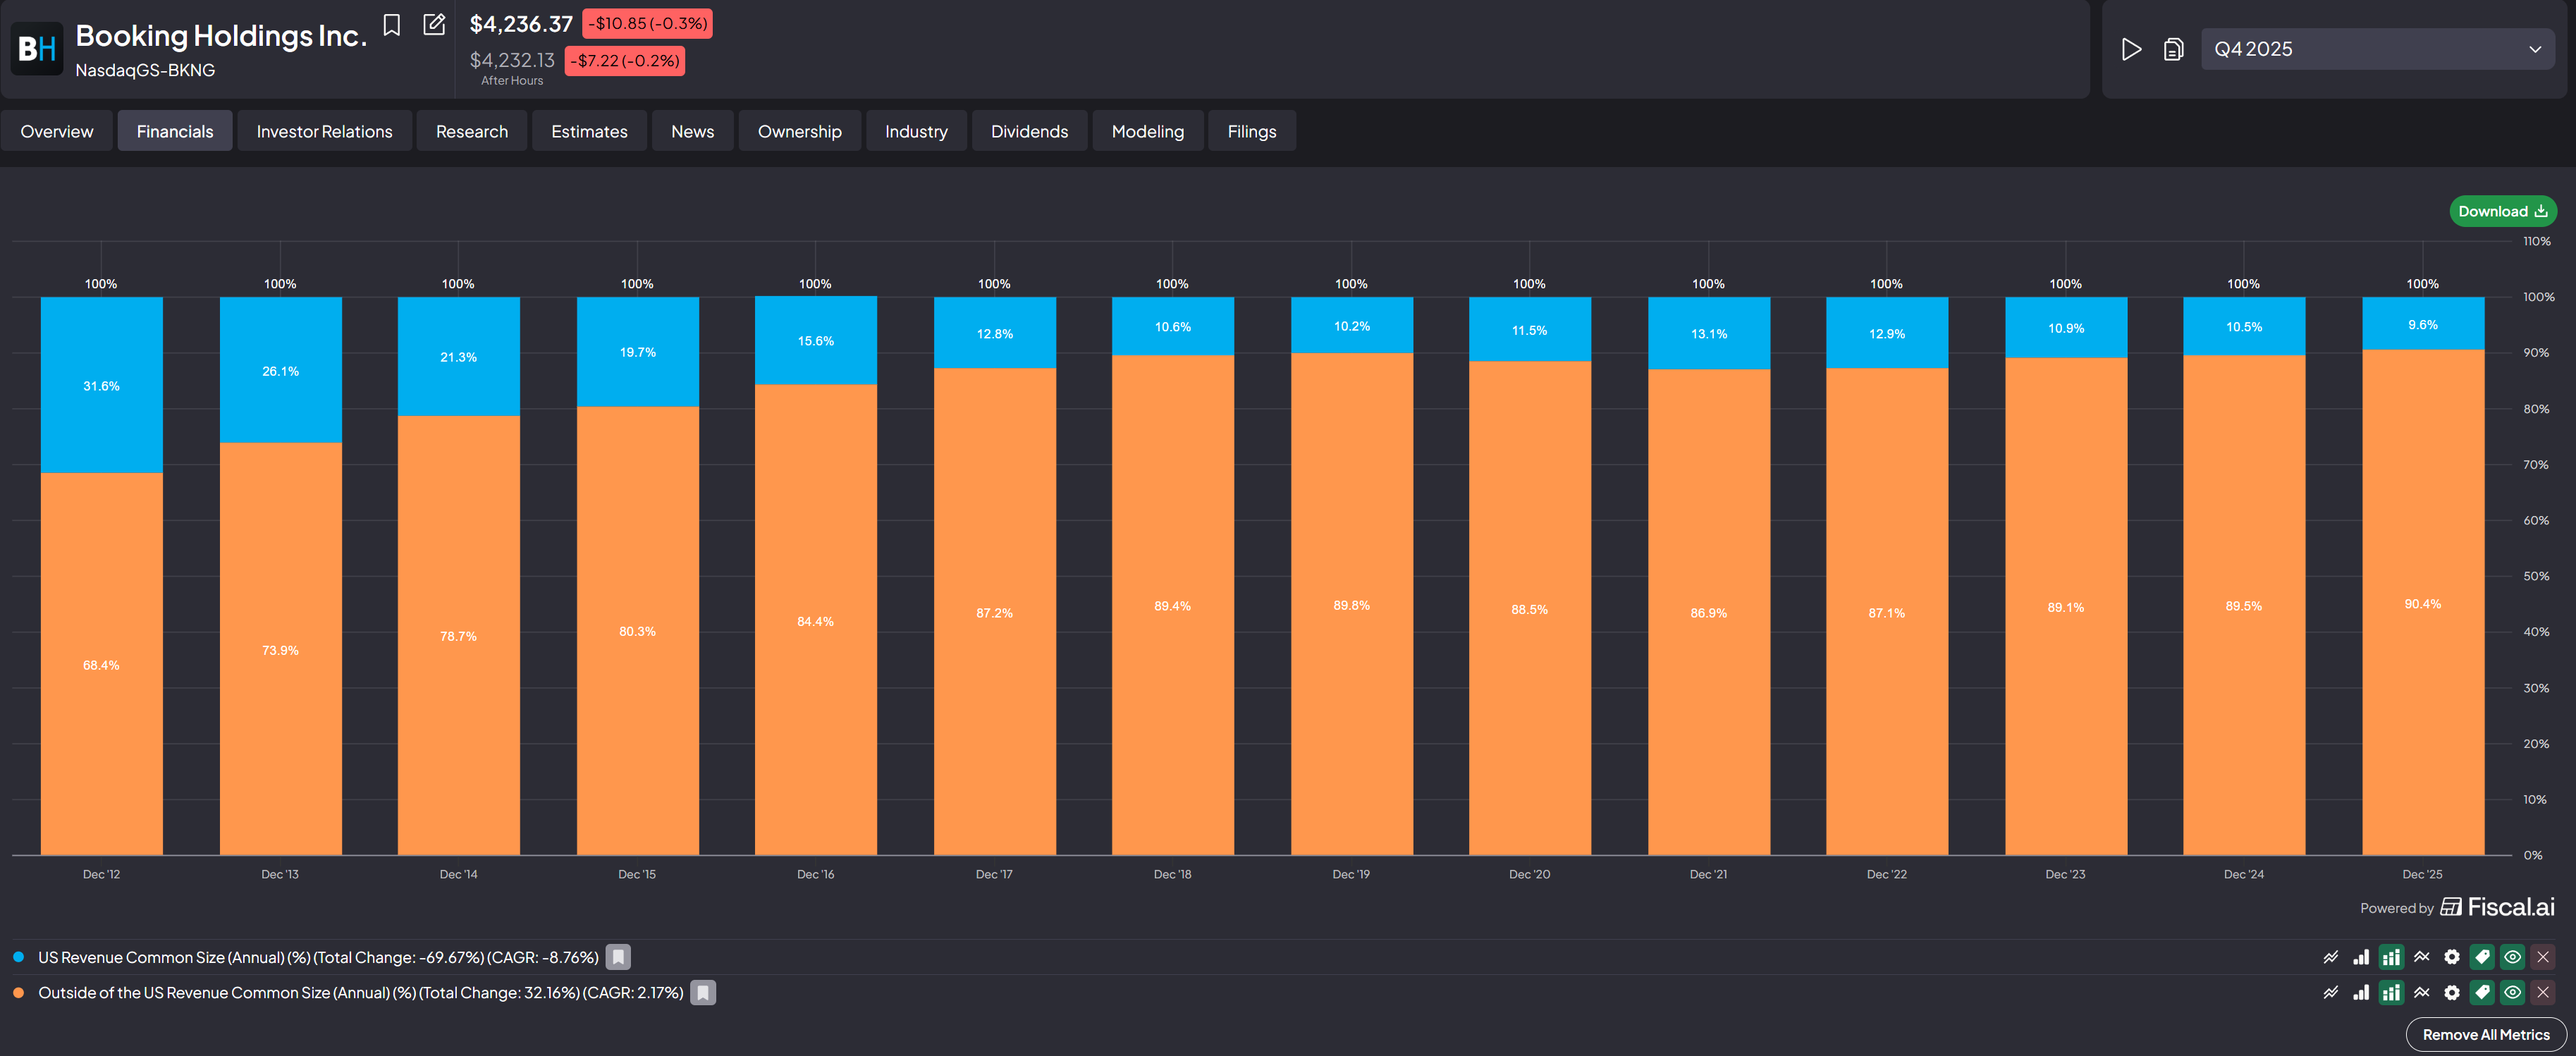Toggle data labels tag for US Revenue metric
This screenshot has width=2576, height=1056.
click(x=2482, y=957)
